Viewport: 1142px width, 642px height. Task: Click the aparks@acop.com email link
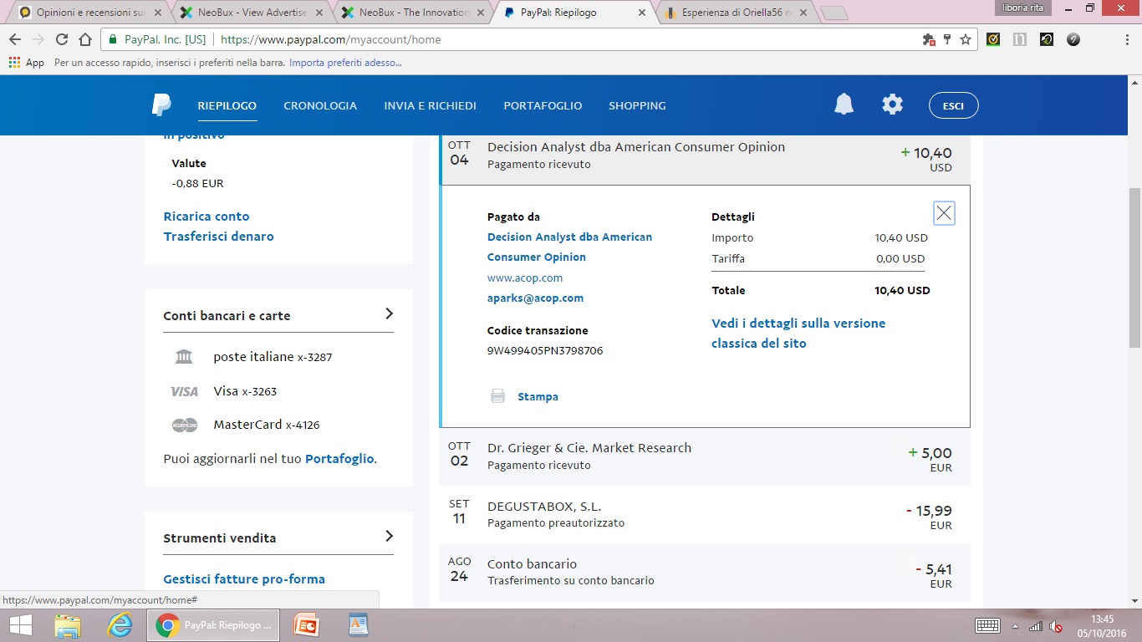click(x=535, y=298)
